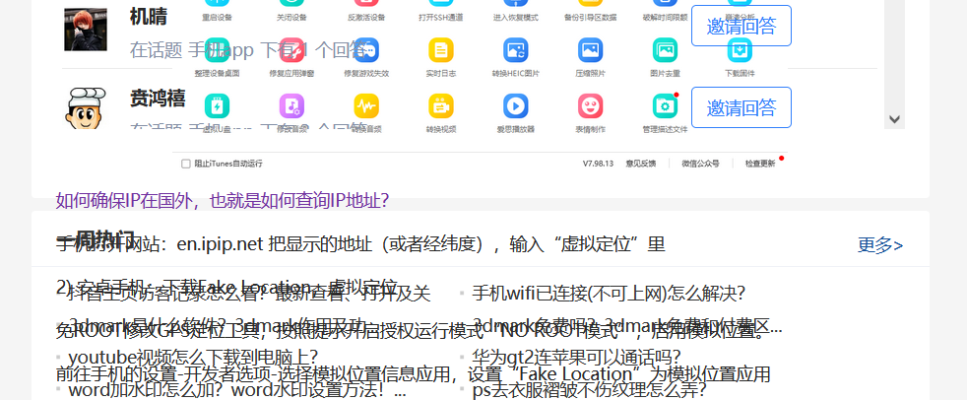Click the 检查更新 status bar item
This screenshot has width=967, height=400.
[x=759, y=164]
